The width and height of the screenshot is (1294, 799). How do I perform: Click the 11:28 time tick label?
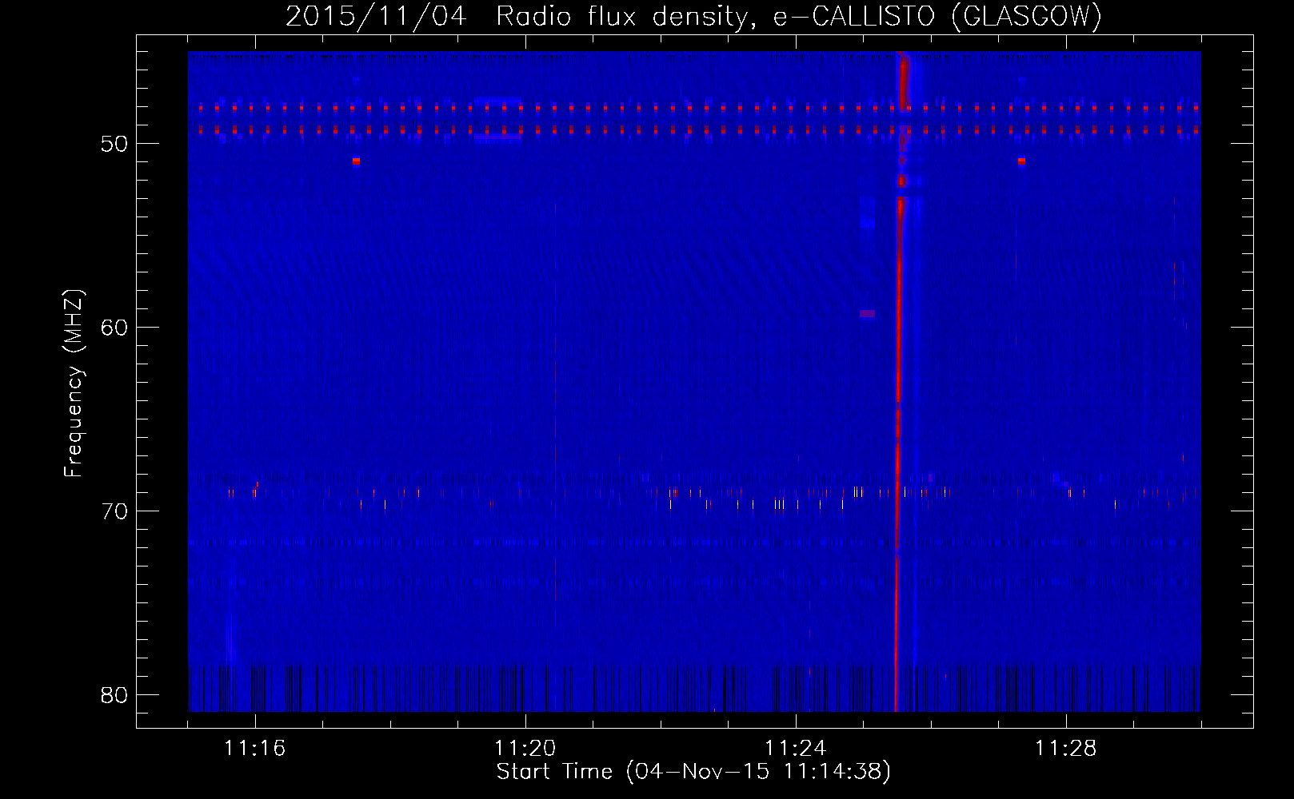[1066, 749]
